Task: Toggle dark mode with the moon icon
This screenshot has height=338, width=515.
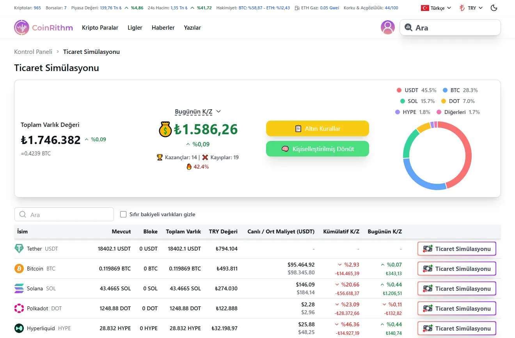Action: (494, 7)
